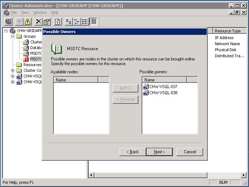Click the horizontal scrollbar left arrow
This screenshot has height=187, width=249.
(91, 175)
